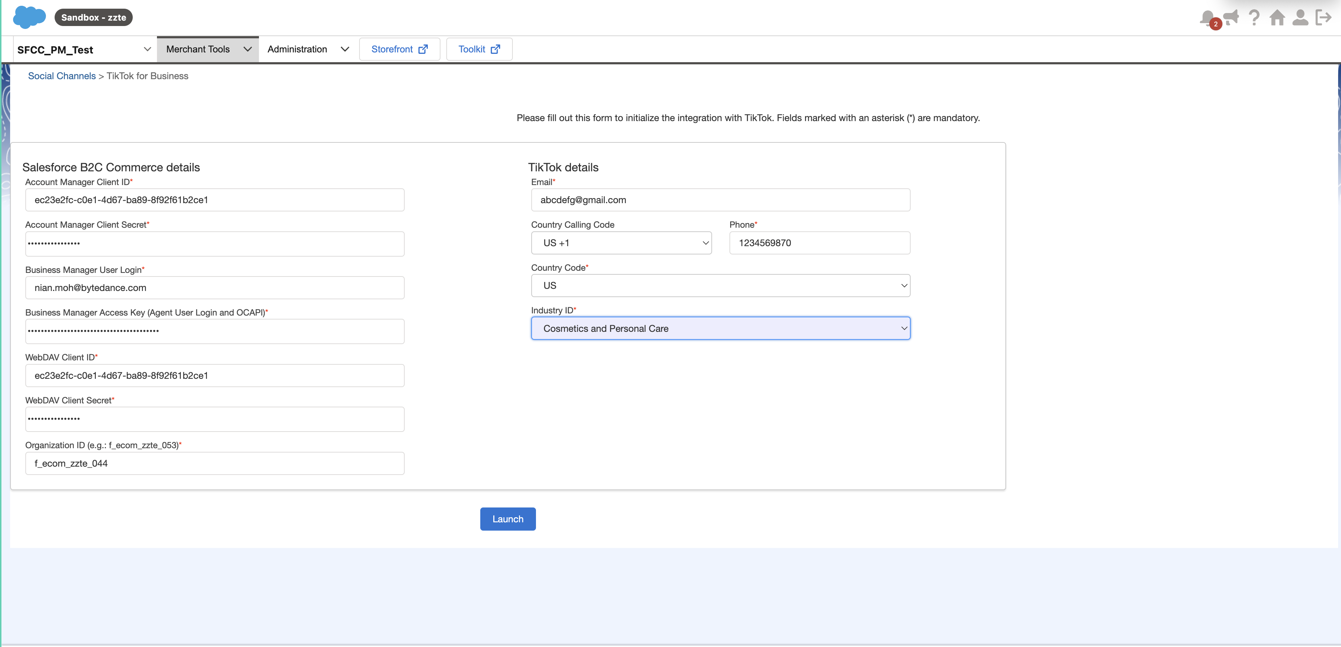Screen dimensions: 1341x647
Task: Open the Storefront link
Action: click(399, 49)
